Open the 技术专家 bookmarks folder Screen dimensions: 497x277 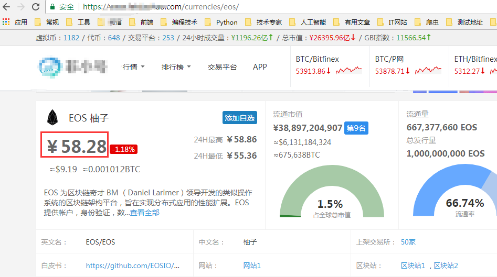pos(263,22)
